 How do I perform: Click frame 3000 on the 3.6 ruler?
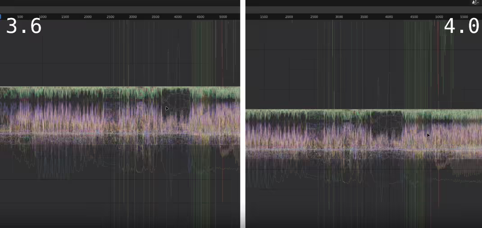pyautogui.click(x=133, y=17)
